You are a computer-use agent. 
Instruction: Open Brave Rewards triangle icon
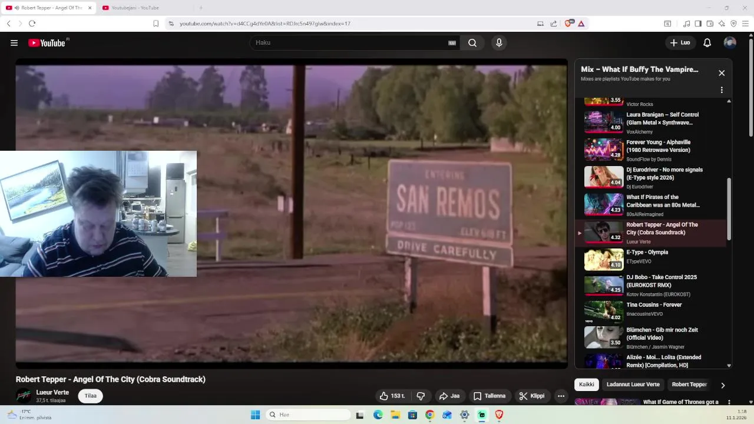(581, 24)
